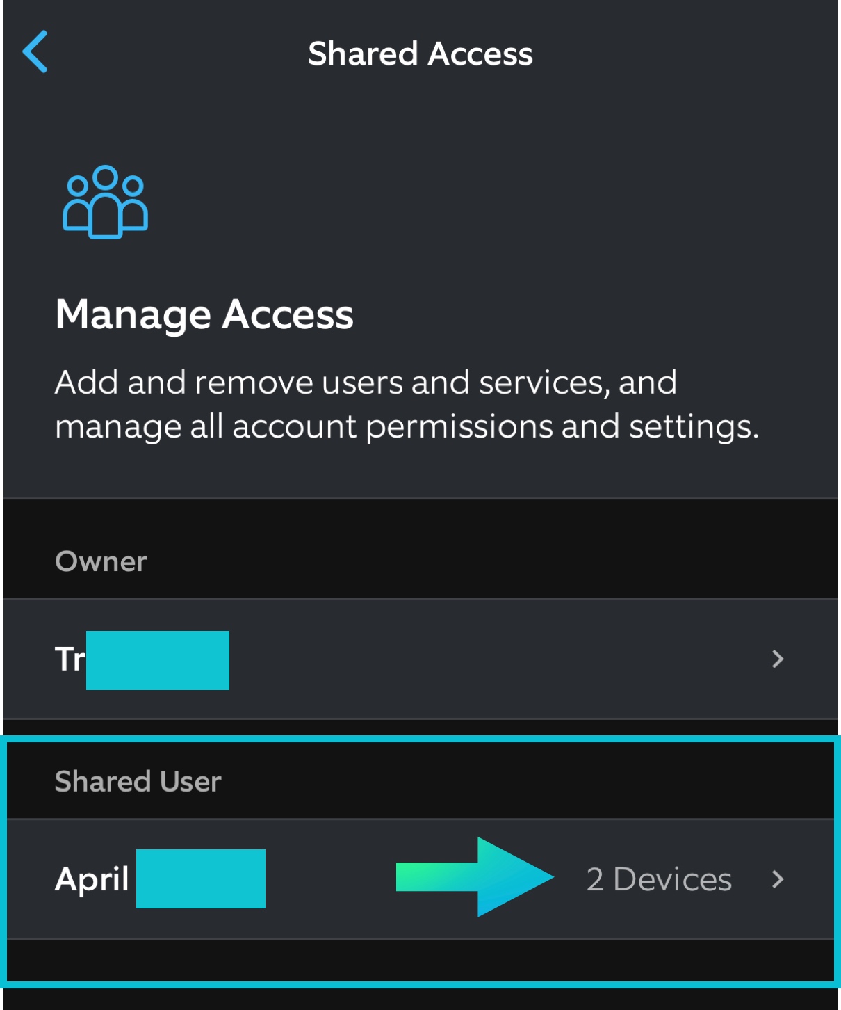Tap the "manage all account permissions" text line
Viewport: 841px width, 1010px height.
point(407,426)
